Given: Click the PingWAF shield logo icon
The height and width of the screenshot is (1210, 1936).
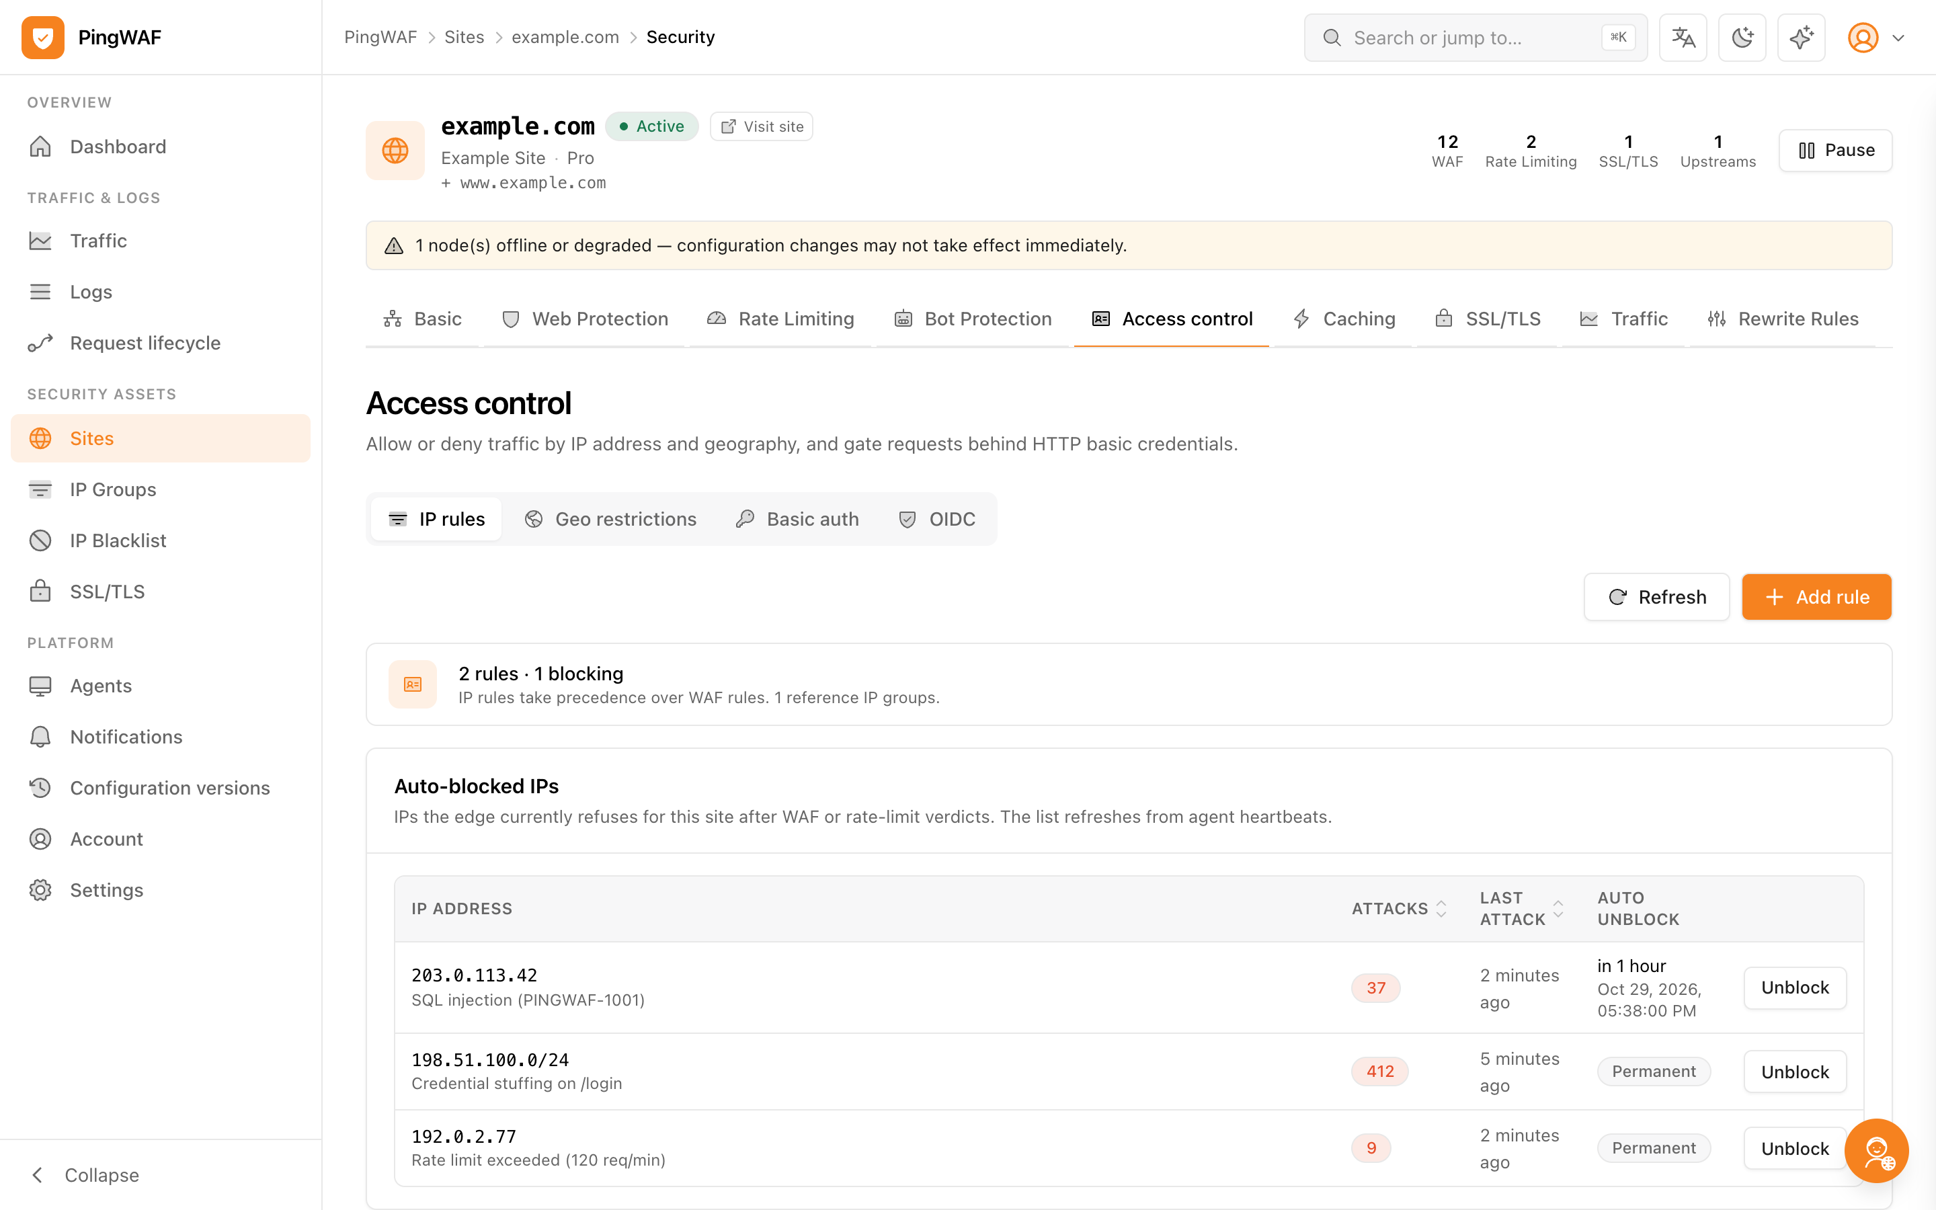Looking at the screenshot, I should (x=43, y=38).
